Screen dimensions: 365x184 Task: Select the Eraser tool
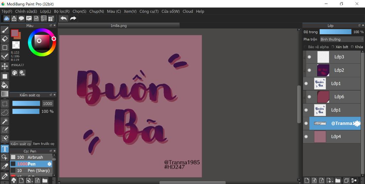[x=5, y=38]
